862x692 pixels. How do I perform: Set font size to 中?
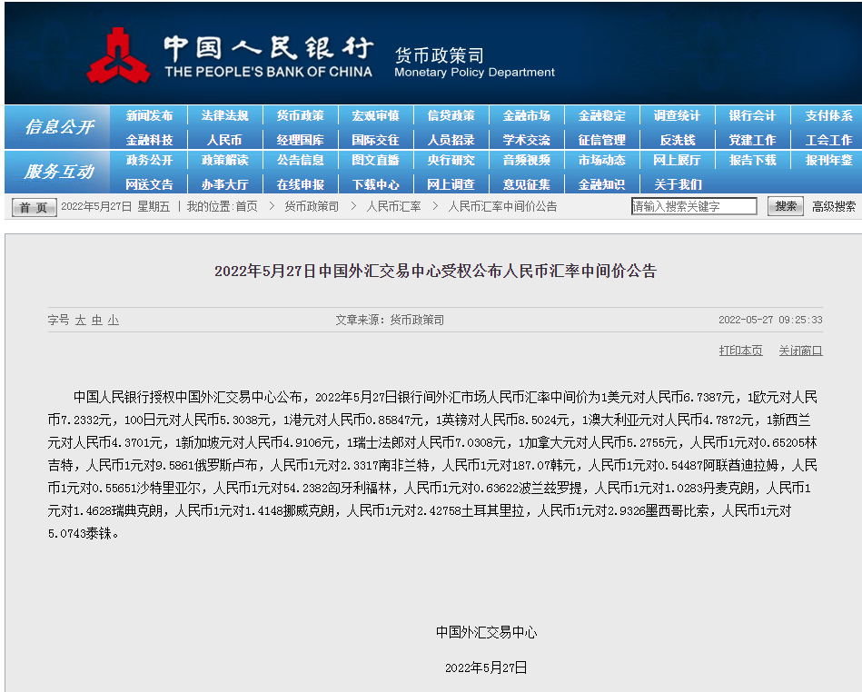tap(97, 321)
